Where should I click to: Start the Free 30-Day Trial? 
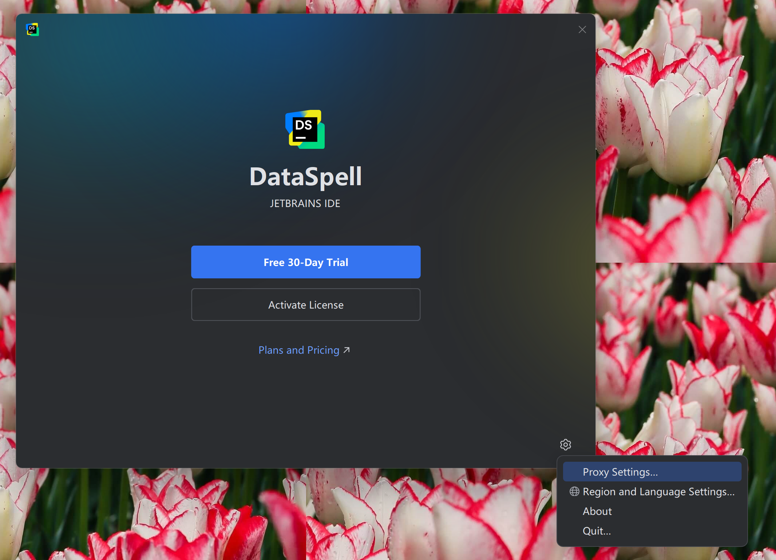[306, 262]
